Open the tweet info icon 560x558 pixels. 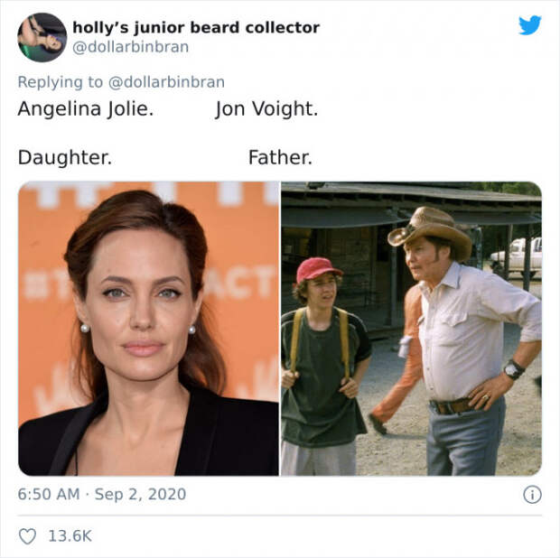click(532, 495)
